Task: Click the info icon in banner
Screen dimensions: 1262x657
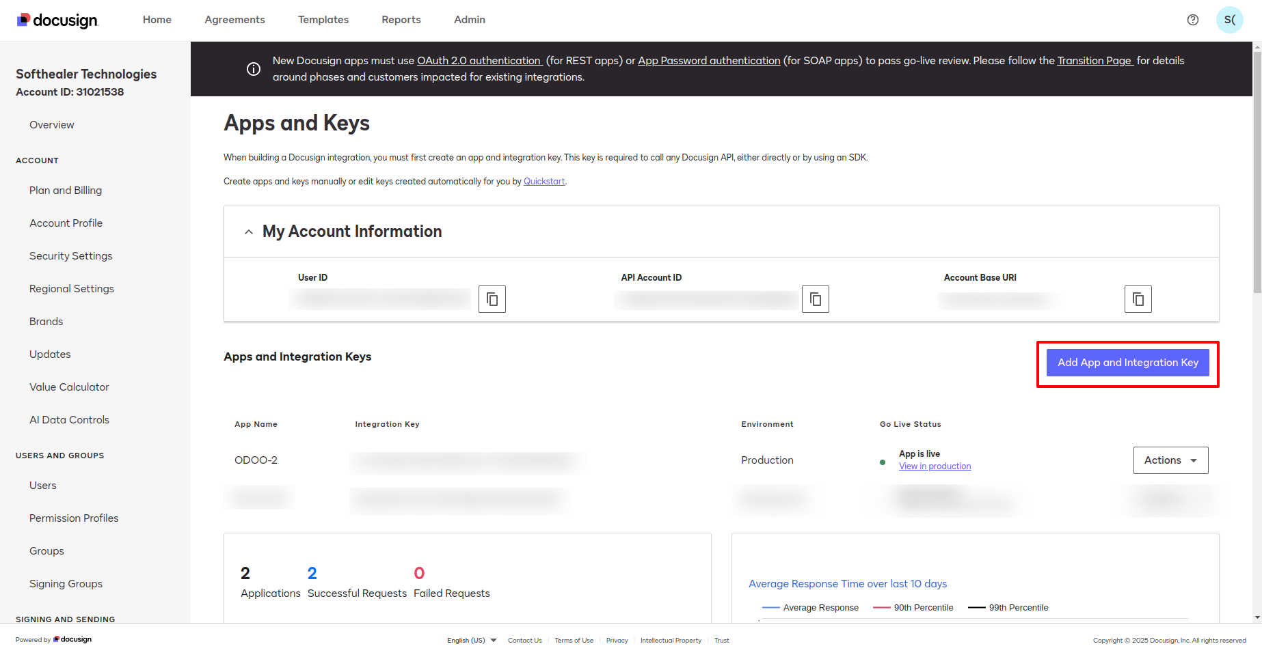Action: click(254, 69)
